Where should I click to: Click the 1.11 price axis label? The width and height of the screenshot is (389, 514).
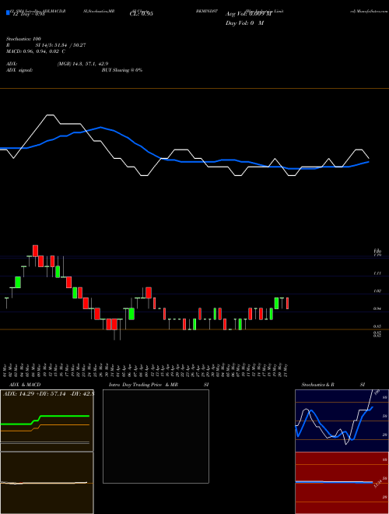[x=377, y=273]
